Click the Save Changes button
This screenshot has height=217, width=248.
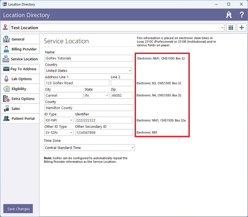click(18, 209)
